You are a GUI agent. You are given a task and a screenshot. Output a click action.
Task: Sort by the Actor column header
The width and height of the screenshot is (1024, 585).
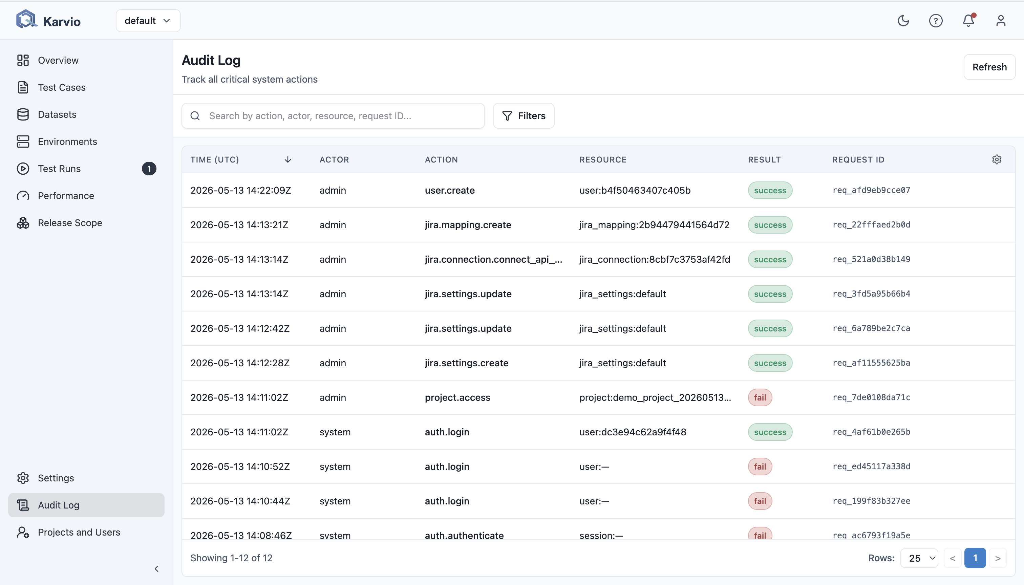coord(334,159)
